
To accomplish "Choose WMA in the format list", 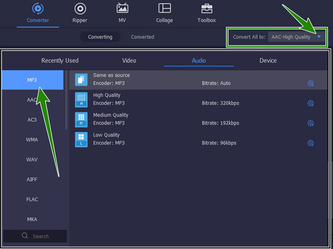I will point(33,140).
